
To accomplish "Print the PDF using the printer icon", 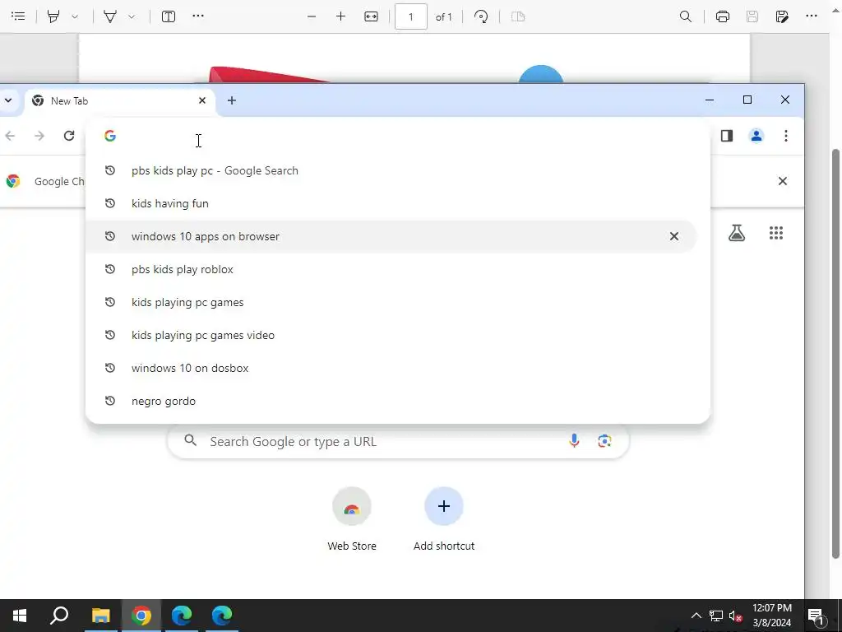I will pyautogui.click(x=722, y=16).
